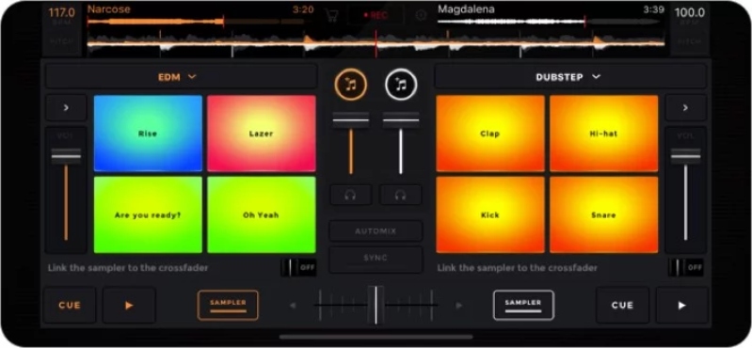This screenshot has width=752, height=348.
Task: Click the Narcose track title
Action: [x=109, y=9]
